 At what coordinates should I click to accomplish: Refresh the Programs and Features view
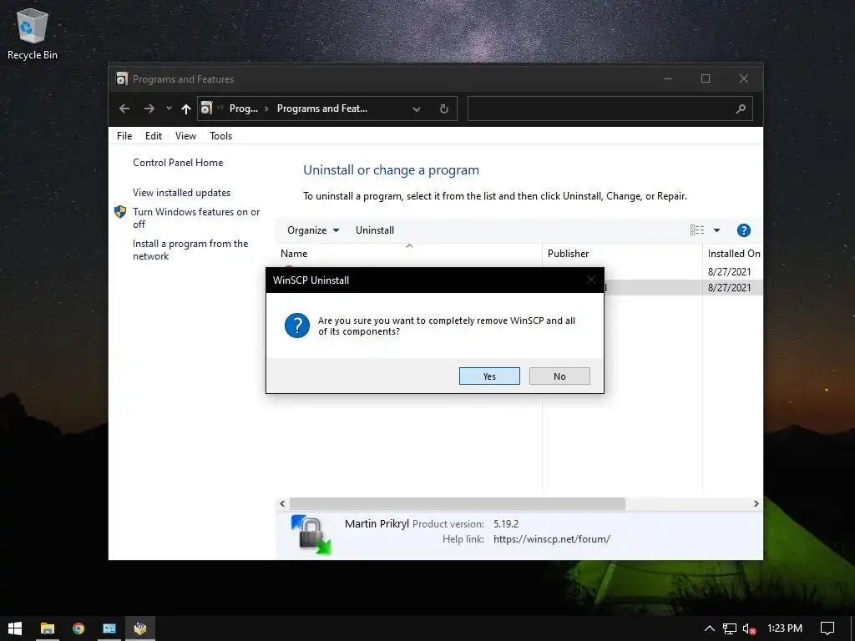point(444,109)
